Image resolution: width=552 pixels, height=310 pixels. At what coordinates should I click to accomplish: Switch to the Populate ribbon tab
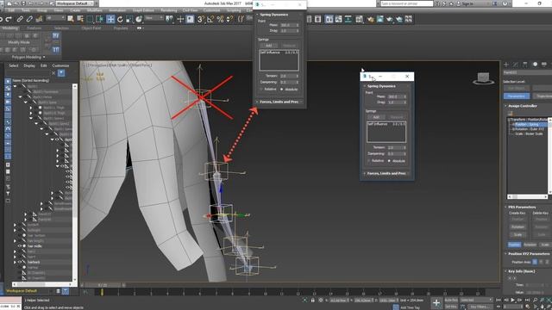pos(121,28)
